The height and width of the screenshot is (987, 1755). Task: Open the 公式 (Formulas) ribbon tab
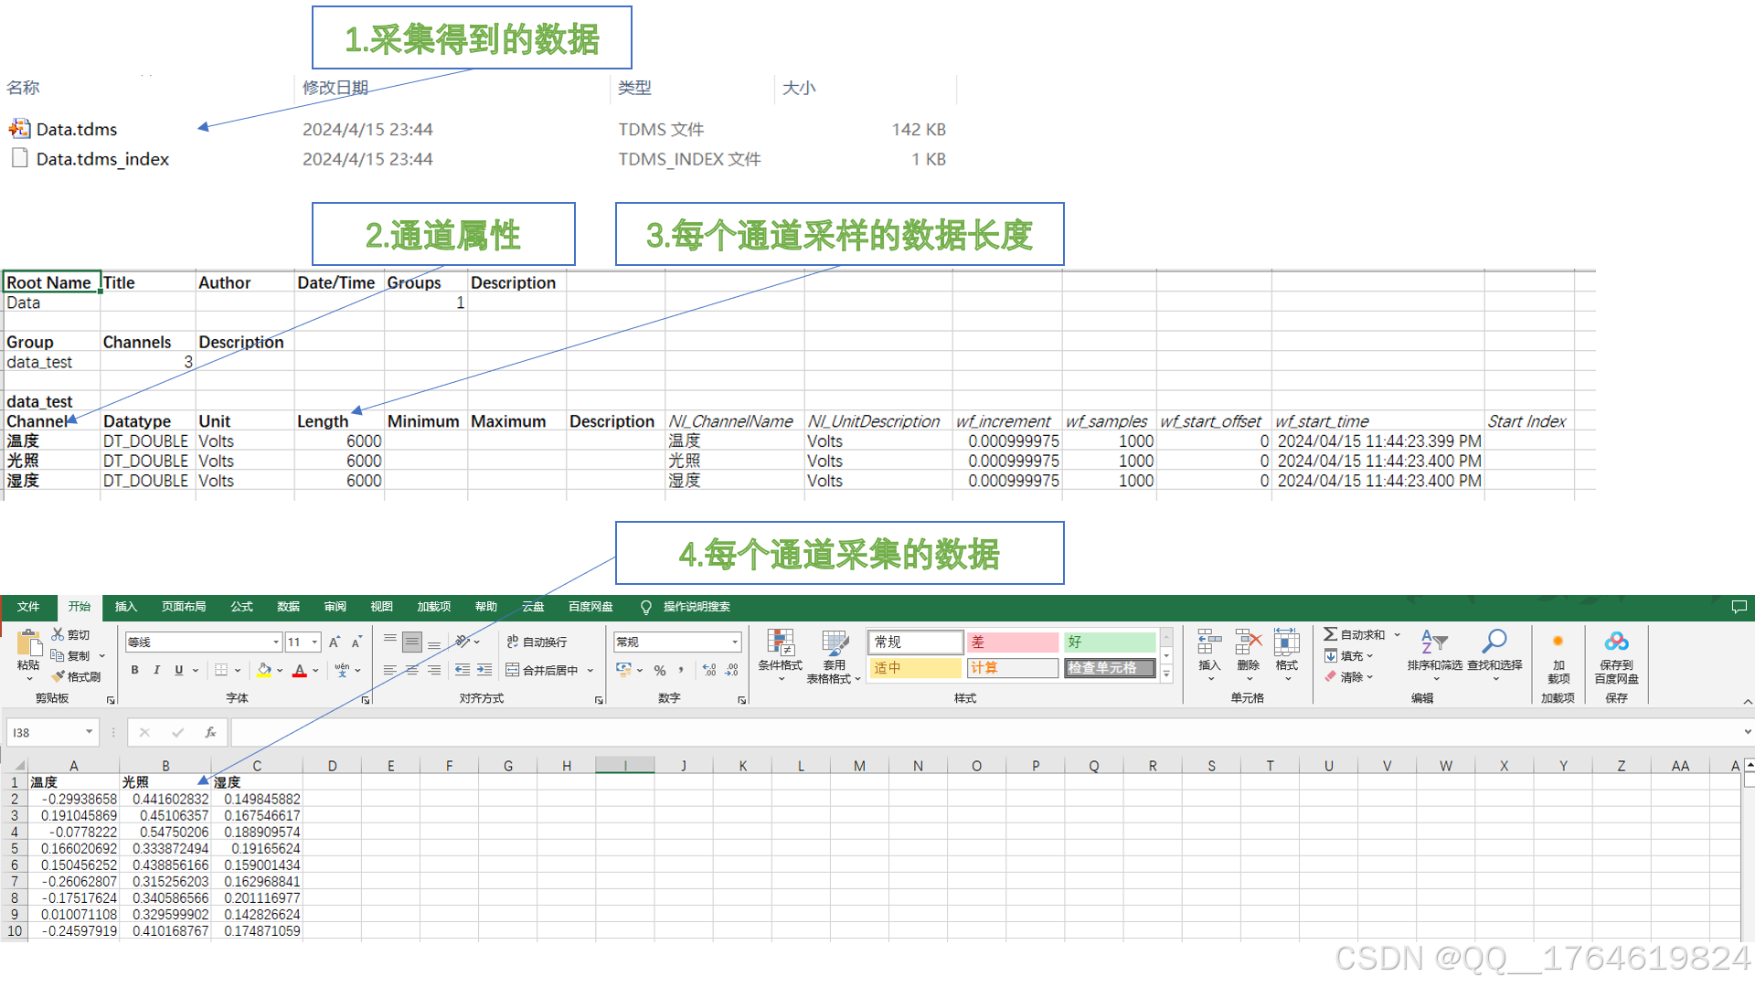point(241,607)
